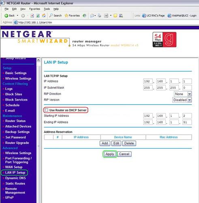
Task: Open the Tools menu
Action: 47,9
